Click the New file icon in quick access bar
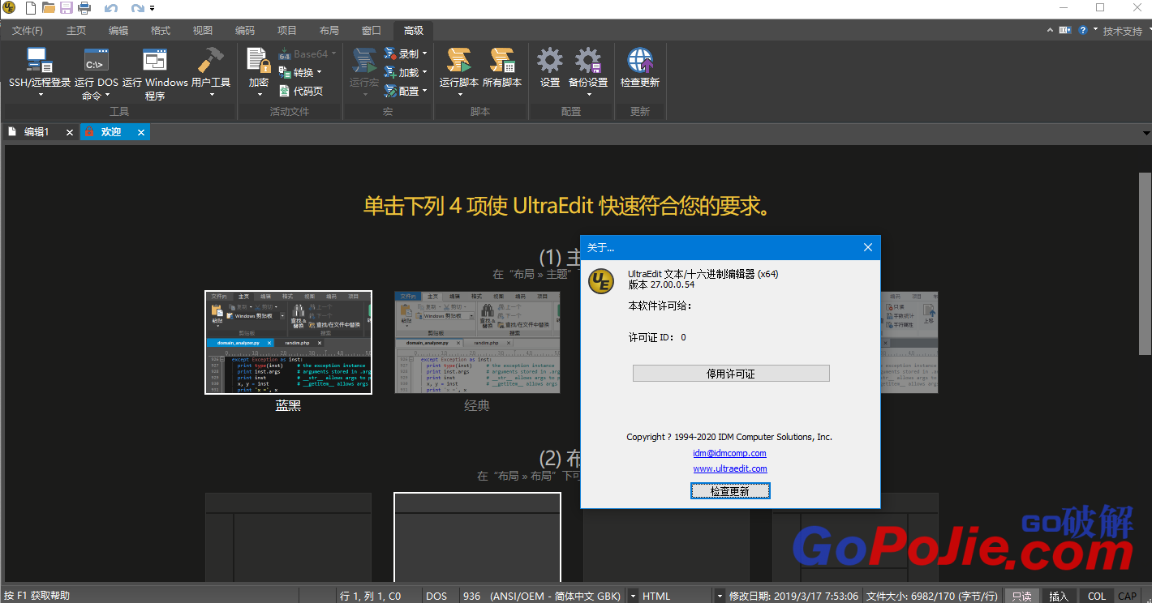 coord(30,8)
